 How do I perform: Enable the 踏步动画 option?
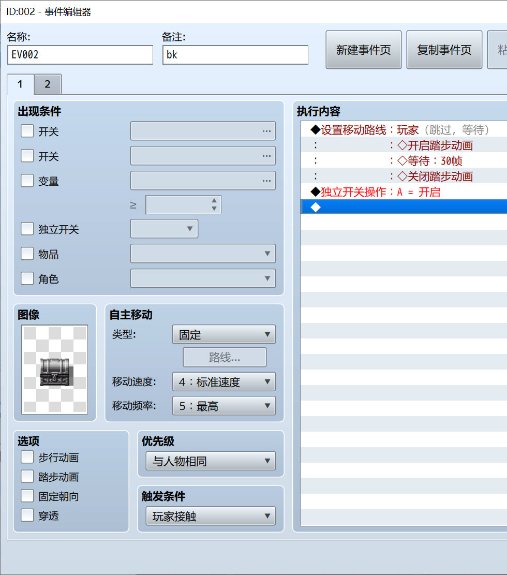pyautogui.click(x=27, y=477)
